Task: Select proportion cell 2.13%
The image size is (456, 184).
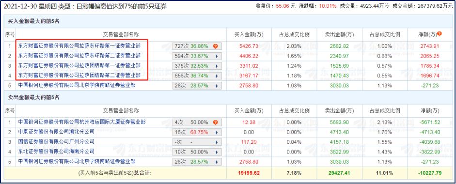Action: [385, 123]
